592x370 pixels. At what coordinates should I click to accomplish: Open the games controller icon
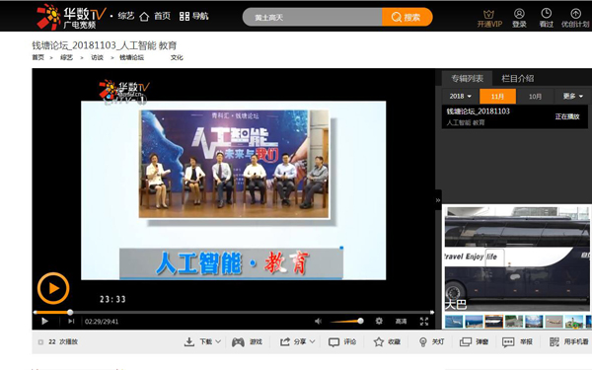238,342
